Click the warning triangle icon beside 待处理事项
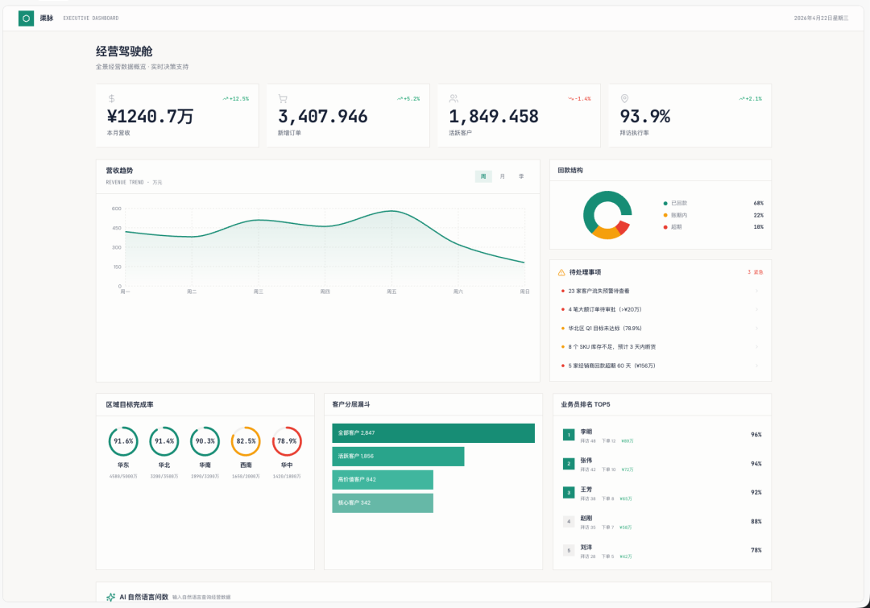 click(561, 272)
